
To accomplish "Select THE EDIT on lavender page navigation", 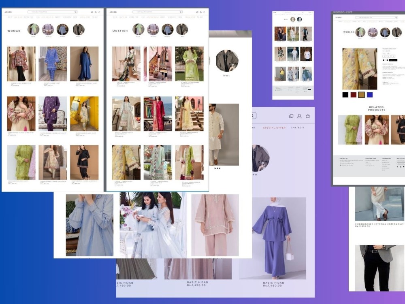I will pos(298,128).
